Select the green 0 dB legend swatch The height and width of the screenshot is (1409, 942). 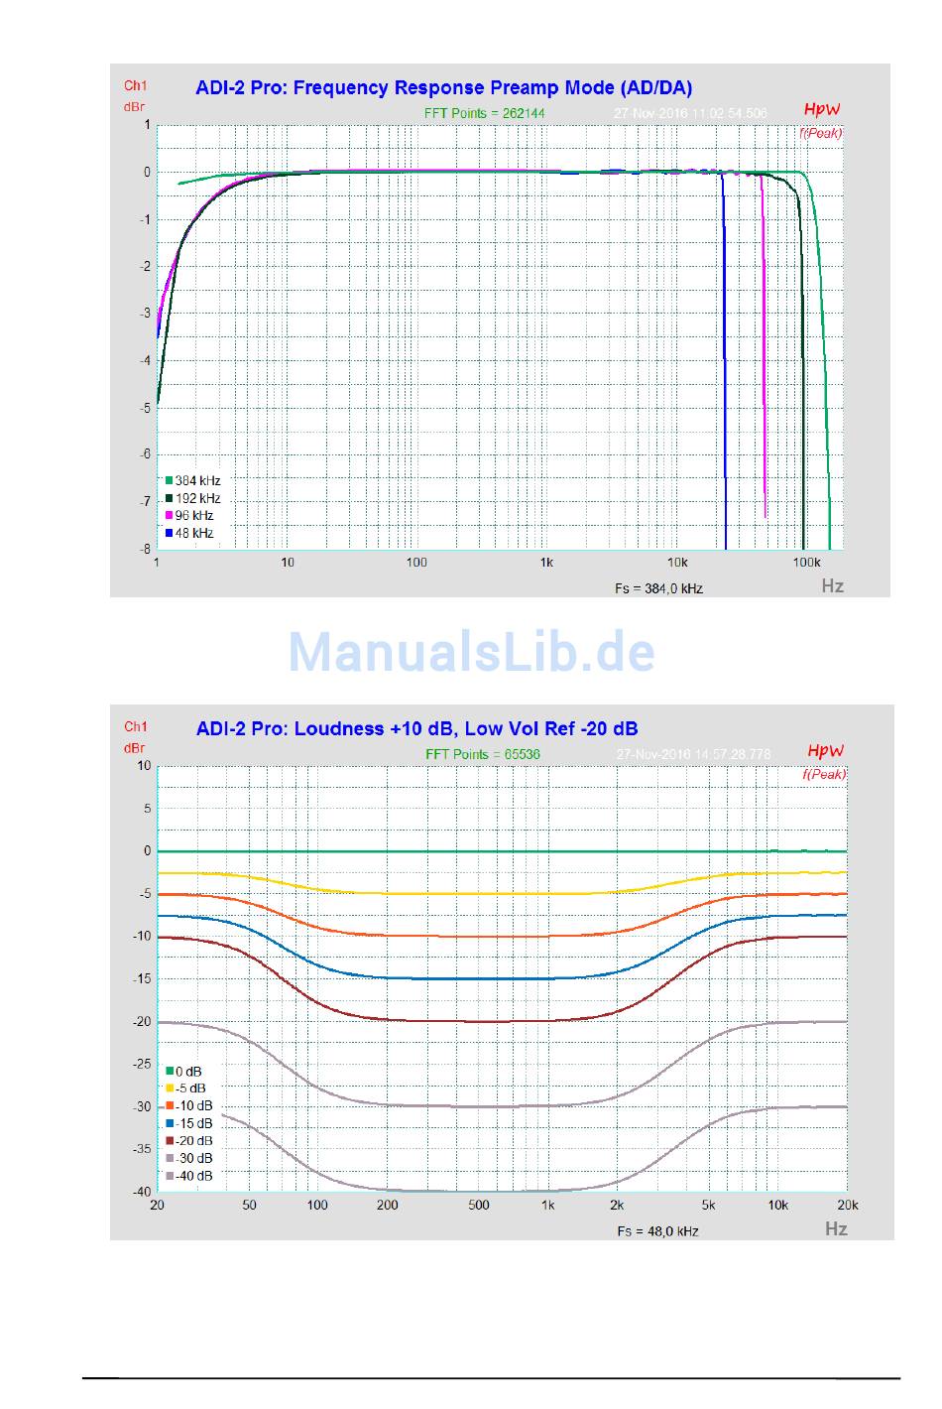tap(170, 1072)
